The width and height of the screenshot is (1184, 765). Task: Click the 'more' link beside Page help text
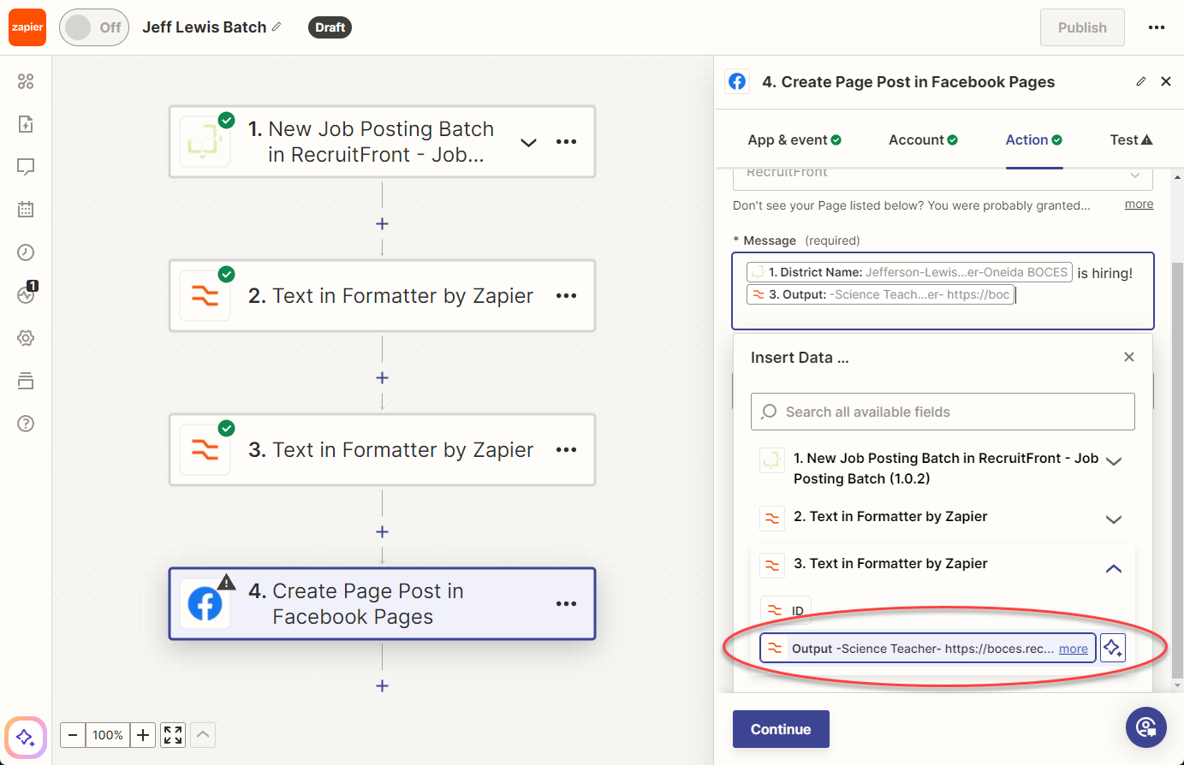(1139, 205)
